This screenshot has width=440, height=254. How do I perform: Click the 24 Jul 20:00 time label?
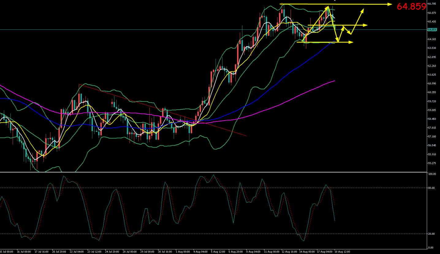pos(112,252)
